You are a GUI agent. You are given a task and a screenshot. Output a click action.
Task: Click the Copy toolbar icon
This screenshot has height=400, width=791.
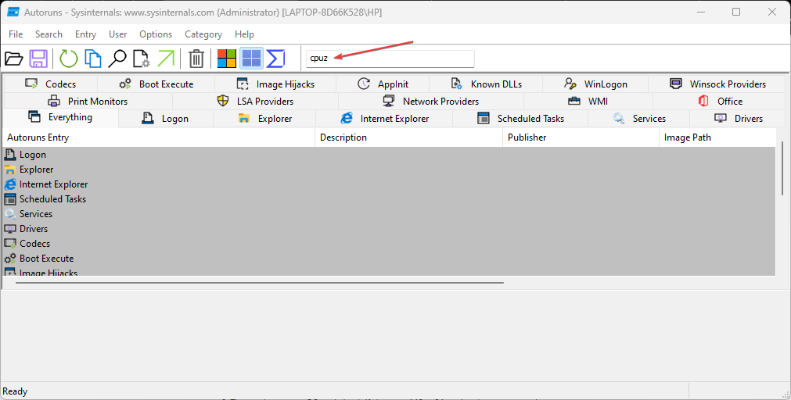coord(93,59)
